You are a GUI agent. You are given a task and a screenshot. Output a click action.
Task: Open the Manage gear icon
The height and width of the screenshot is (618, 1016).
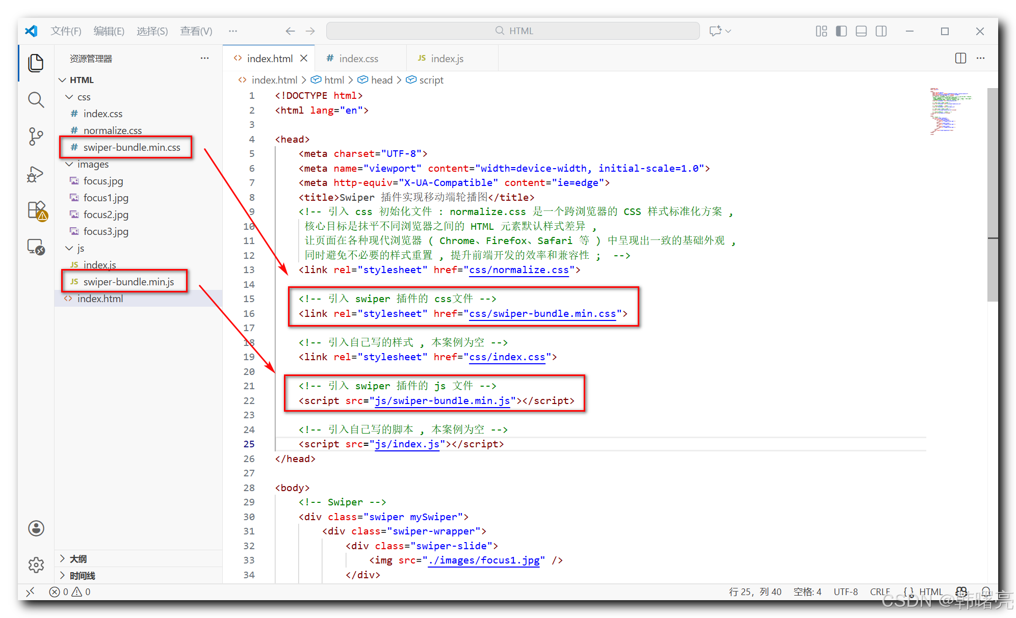coord(36,565)
